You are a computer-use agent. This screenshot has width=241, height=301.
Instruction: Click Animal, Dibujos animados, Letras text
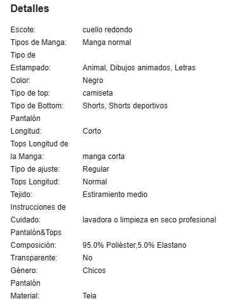pos(139,68)
